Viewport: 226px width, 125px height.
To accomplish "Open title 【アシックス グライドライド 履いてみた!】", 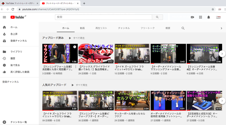I will 94,68.
